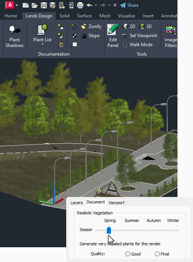This screenshot has width=193, height=262.
Task: Click the UCS axis icon in viewport
Action: 52,194
